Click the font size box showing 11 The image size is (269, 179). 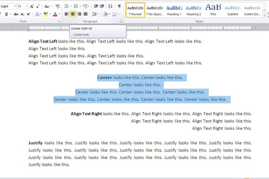click(x=21, y=6)
